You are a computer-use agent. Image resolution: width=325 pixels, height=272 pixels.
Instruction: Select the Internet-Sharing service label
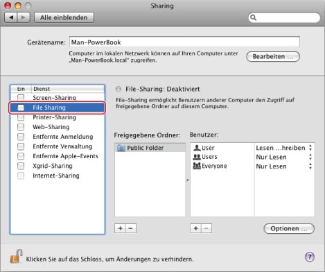(x=56, y=176)
